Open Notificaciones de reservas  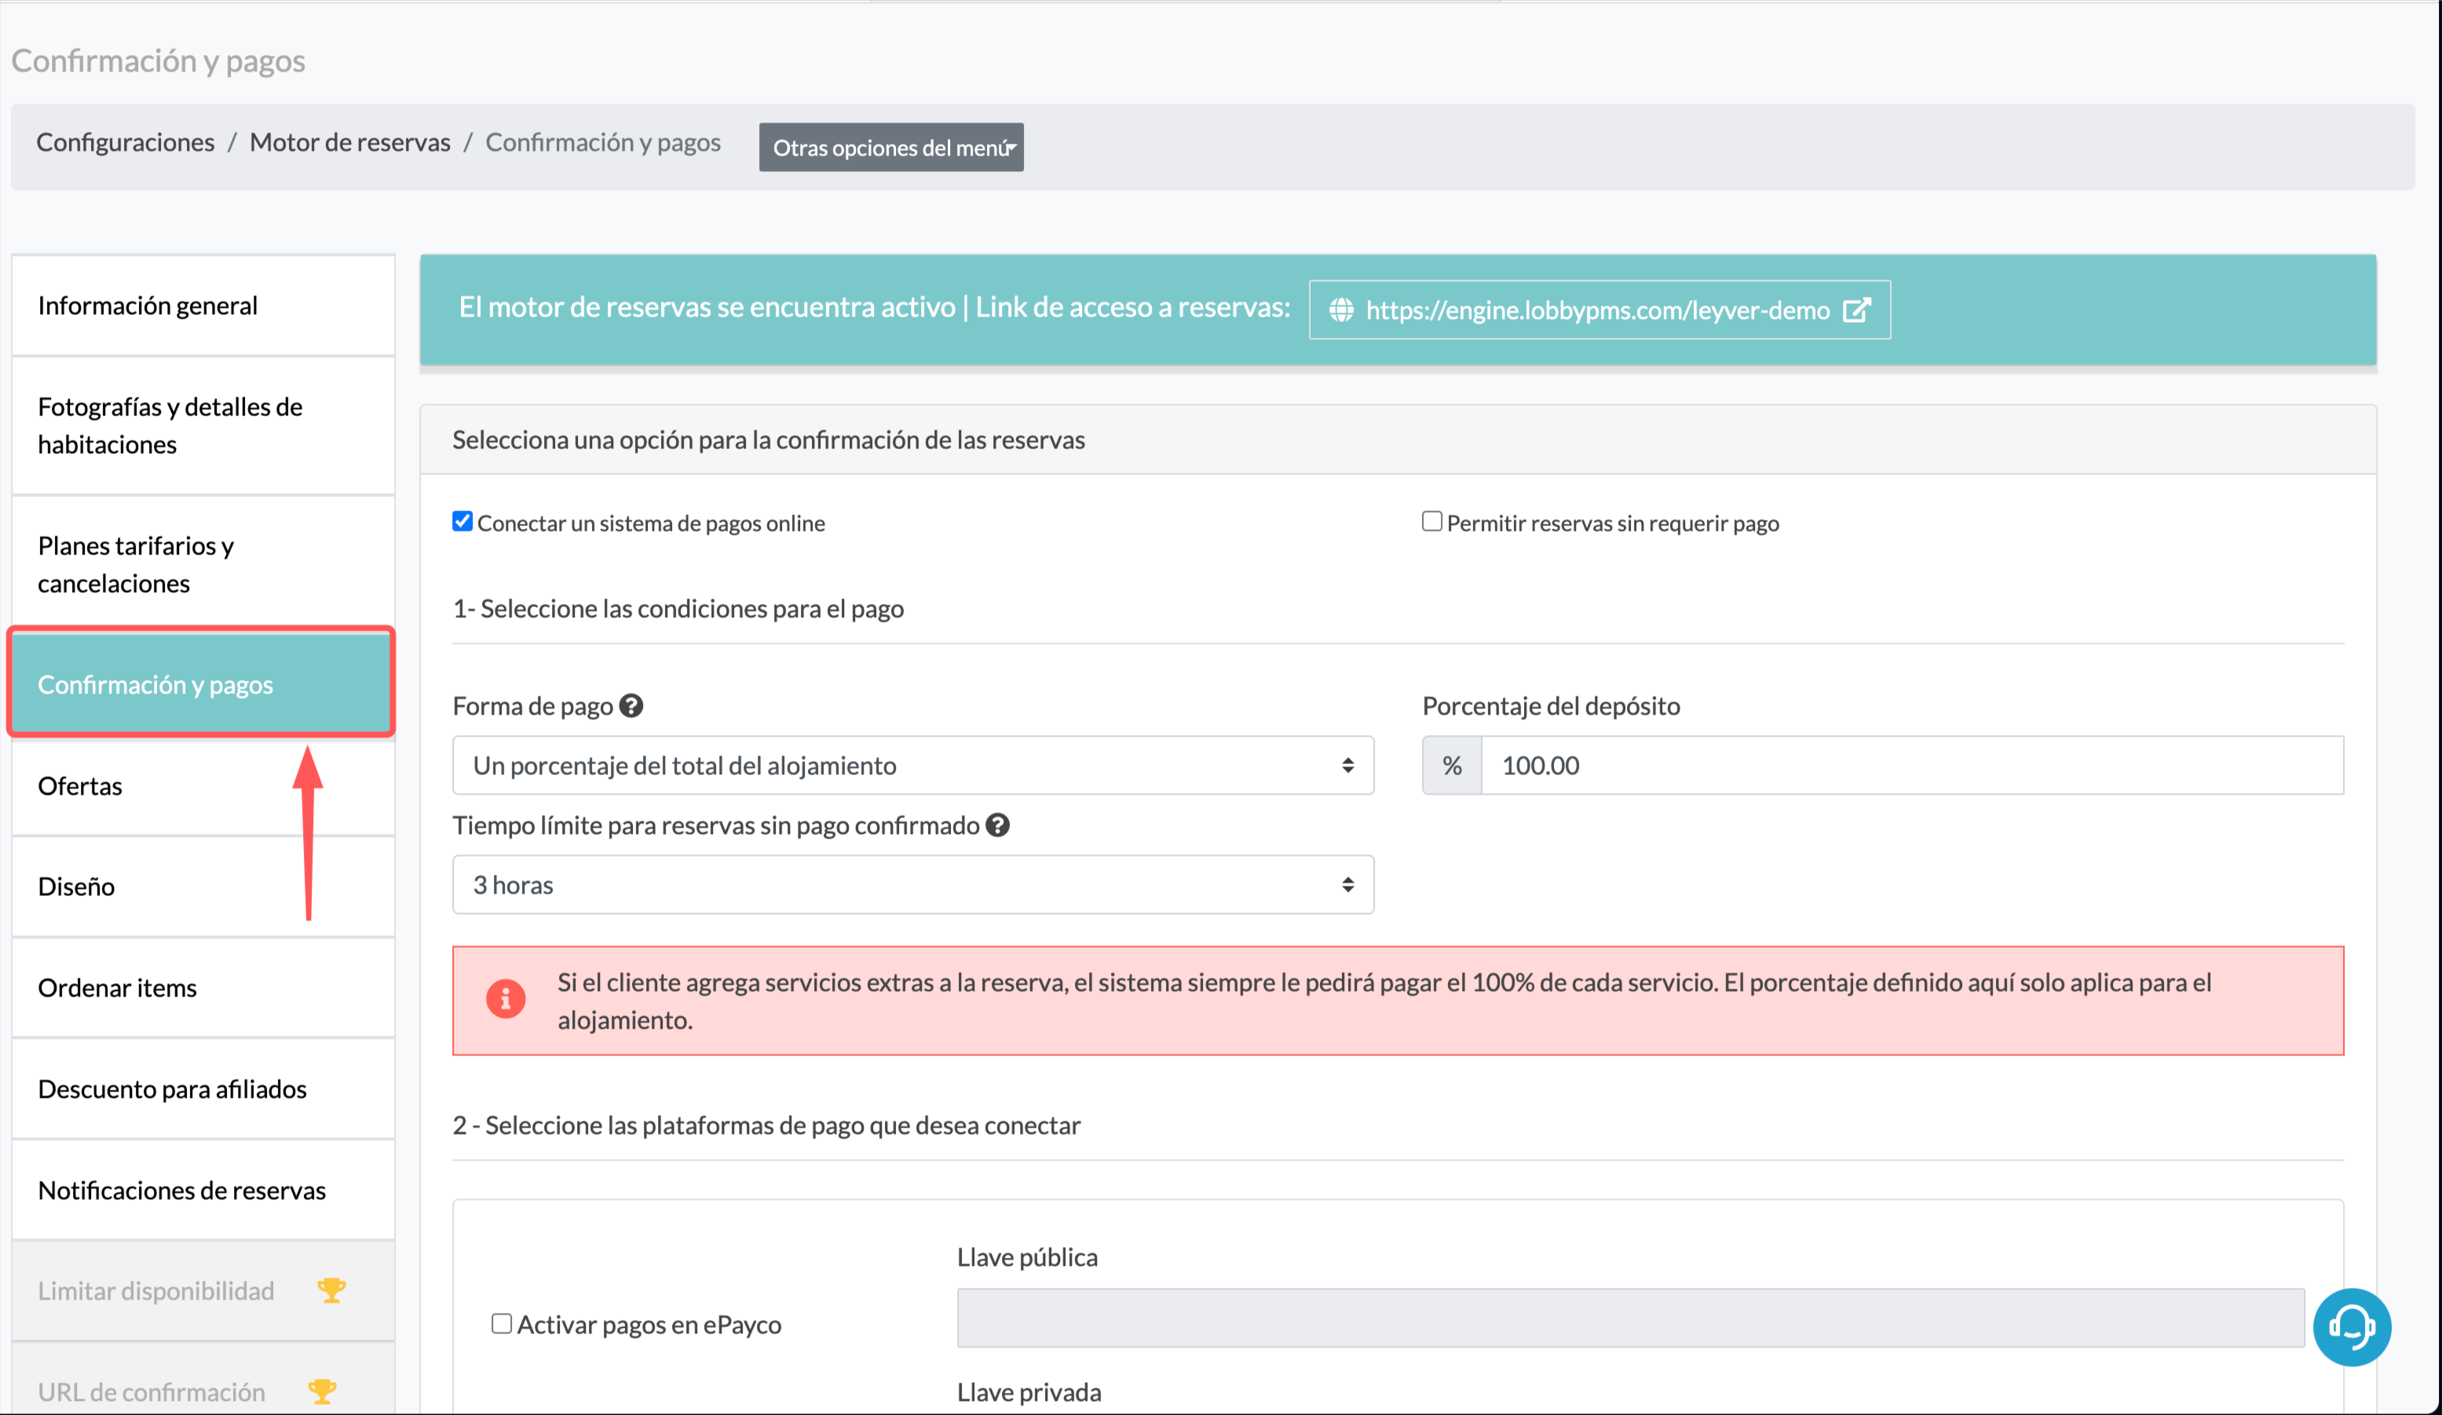tap(203, 1190)
